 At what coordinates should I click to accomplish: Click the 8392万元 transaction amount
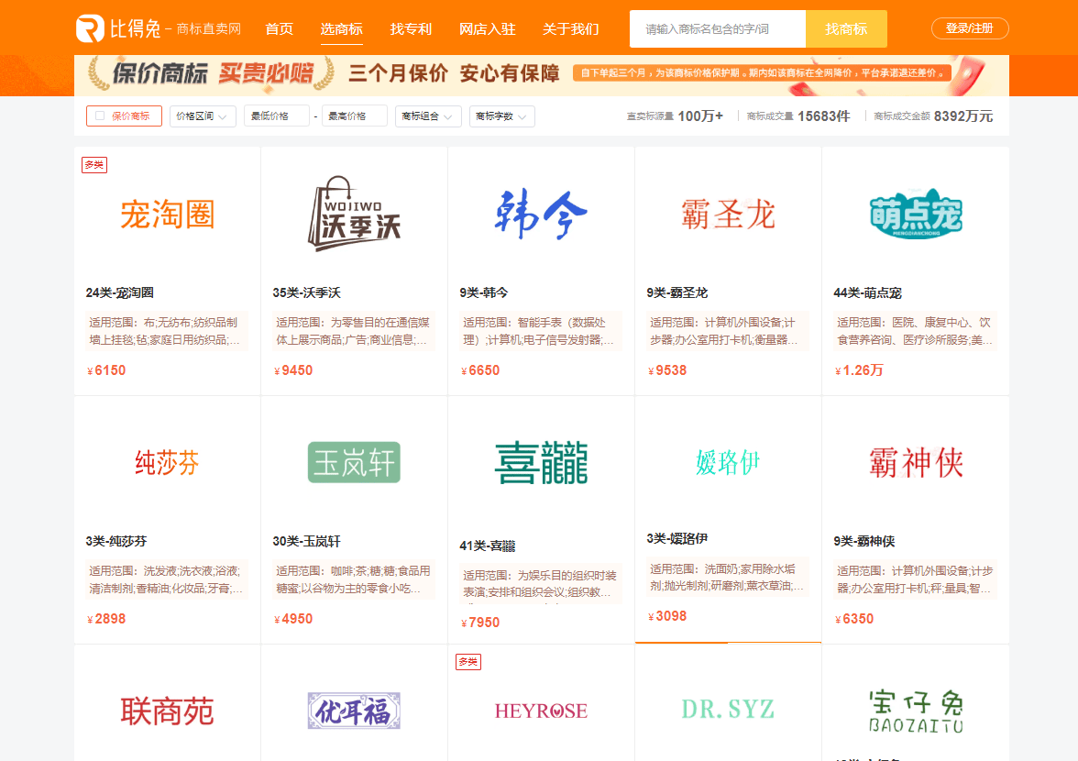pos(963,116)
